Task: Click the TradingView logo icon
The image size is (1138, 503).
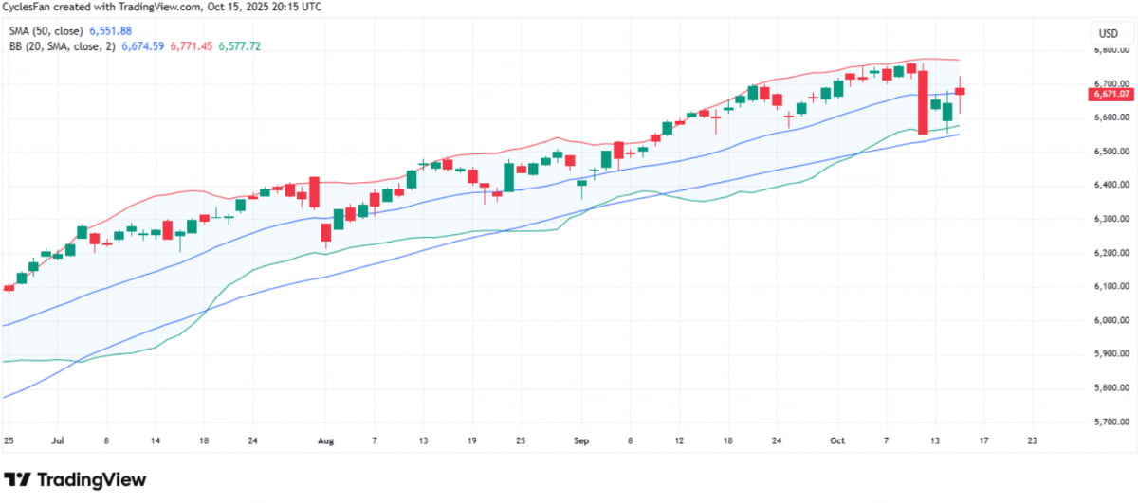Action: coord(18,479)
